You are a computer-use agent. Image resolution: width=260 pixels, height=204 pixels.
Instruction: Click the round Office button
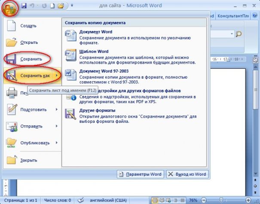(x=8, y=8)
